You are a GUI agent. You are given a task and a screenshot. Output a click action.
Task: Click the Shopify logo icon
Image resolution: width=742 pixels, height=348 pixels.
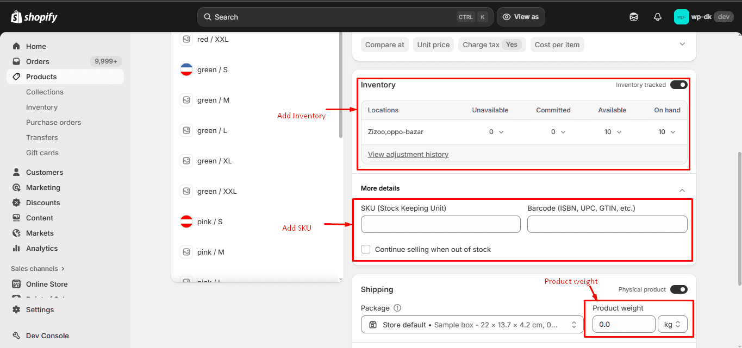(x=16, y=17)
